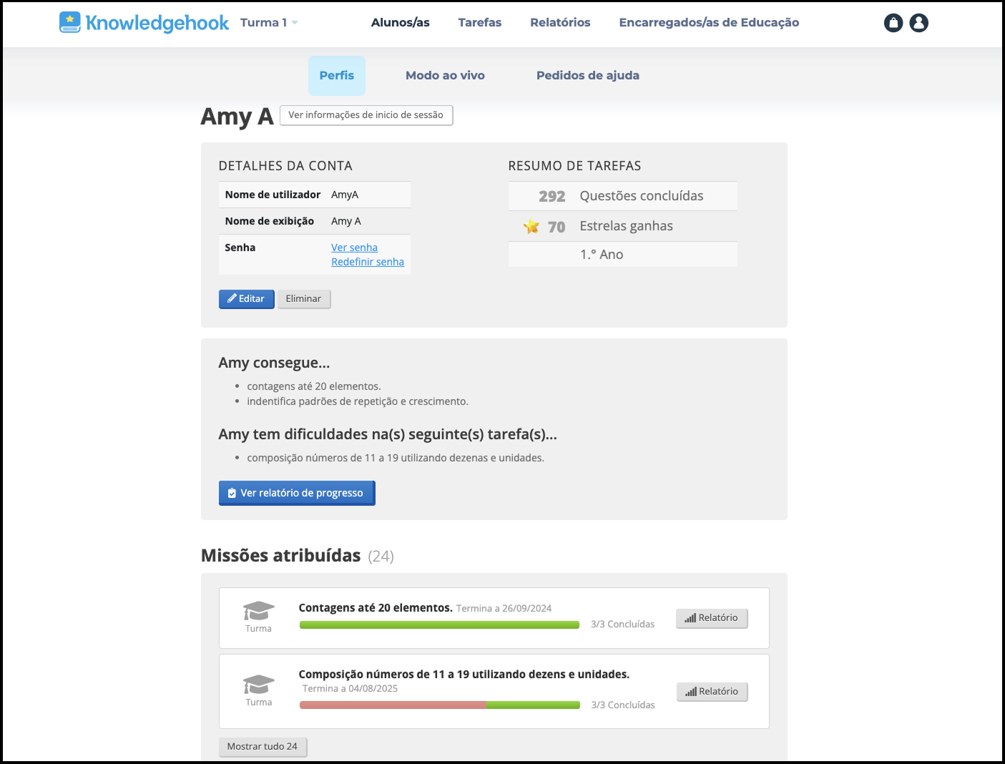This screenshot has width=1005, height=764.
Task: Open Ver relatório de progresso
Action: 297,493
